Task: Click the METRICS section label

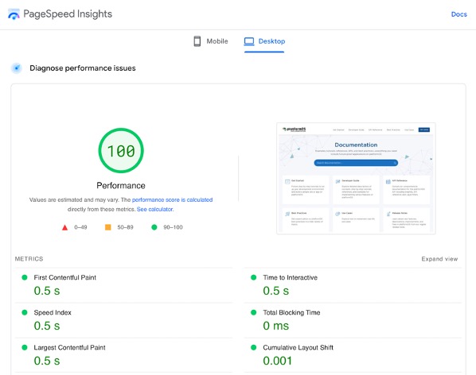Action: (29, 259)
